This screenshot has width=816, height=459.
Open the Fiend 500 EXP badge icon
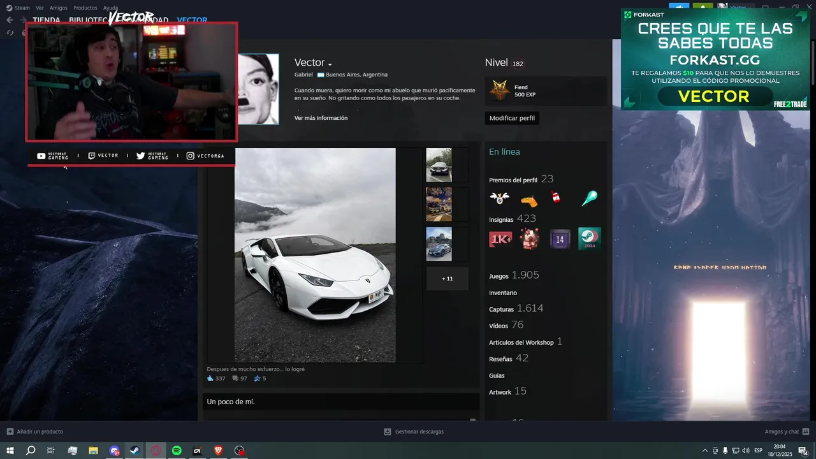499,91
